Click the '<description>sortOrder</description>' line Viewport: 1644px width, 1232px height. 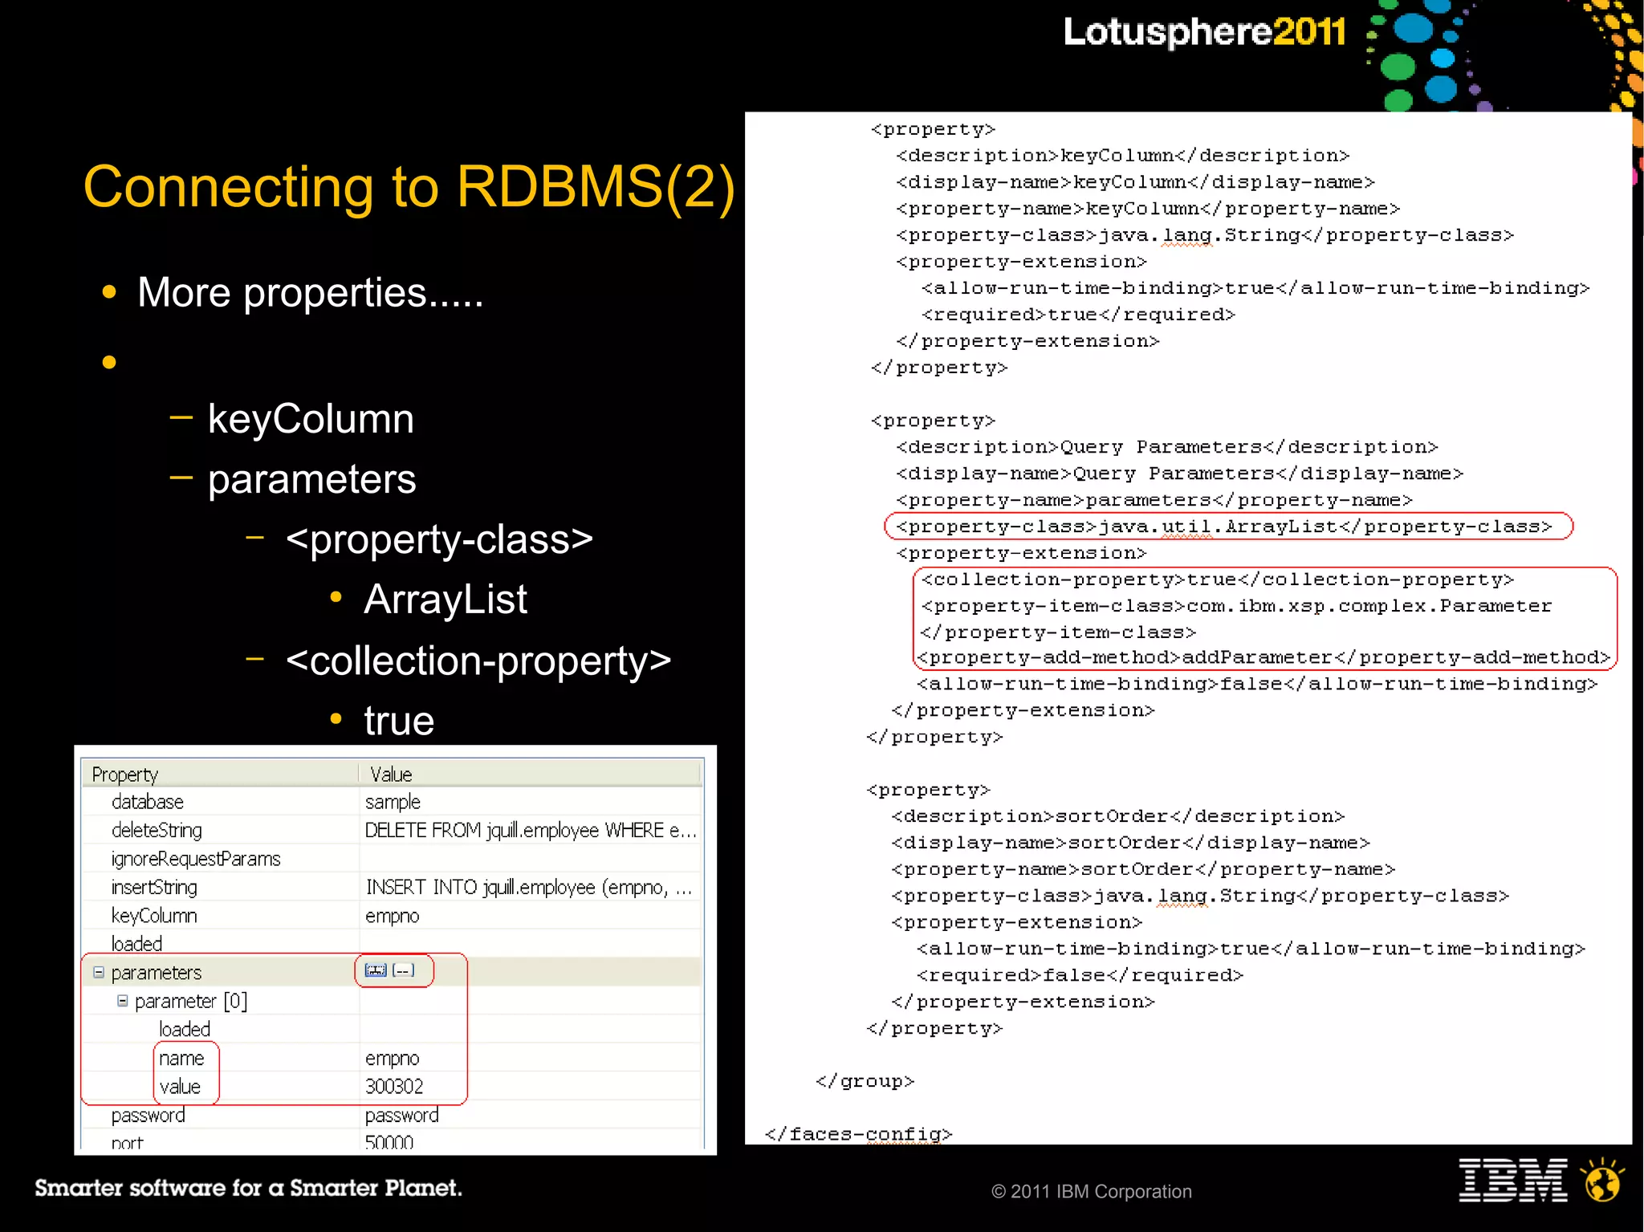point(1117,816)
